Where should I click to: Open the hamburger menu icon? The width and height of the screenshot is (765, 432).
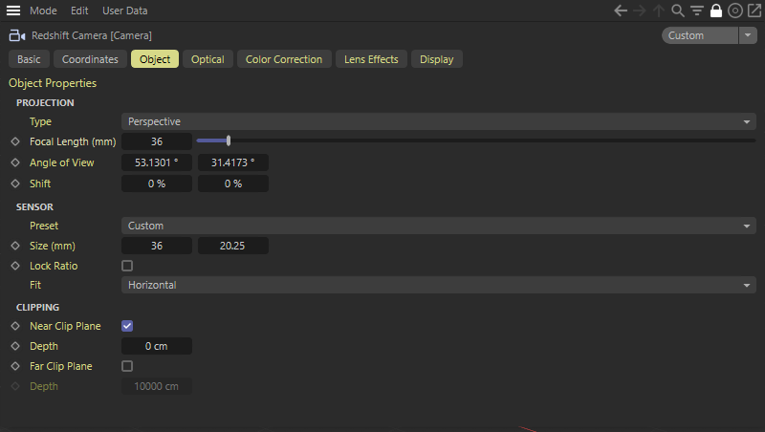tap(13, 11)
